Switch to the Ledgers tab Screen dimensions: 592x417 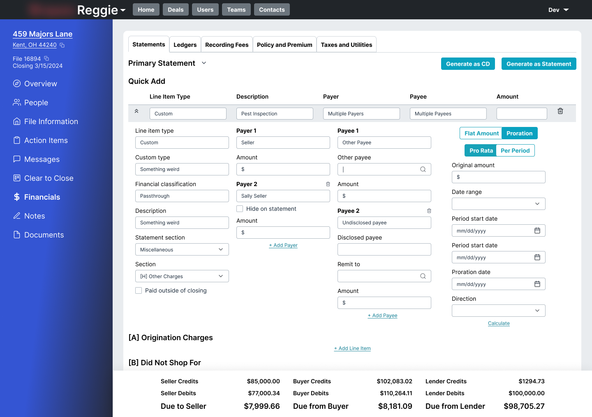pyautogui.click(x=185, y=45)
